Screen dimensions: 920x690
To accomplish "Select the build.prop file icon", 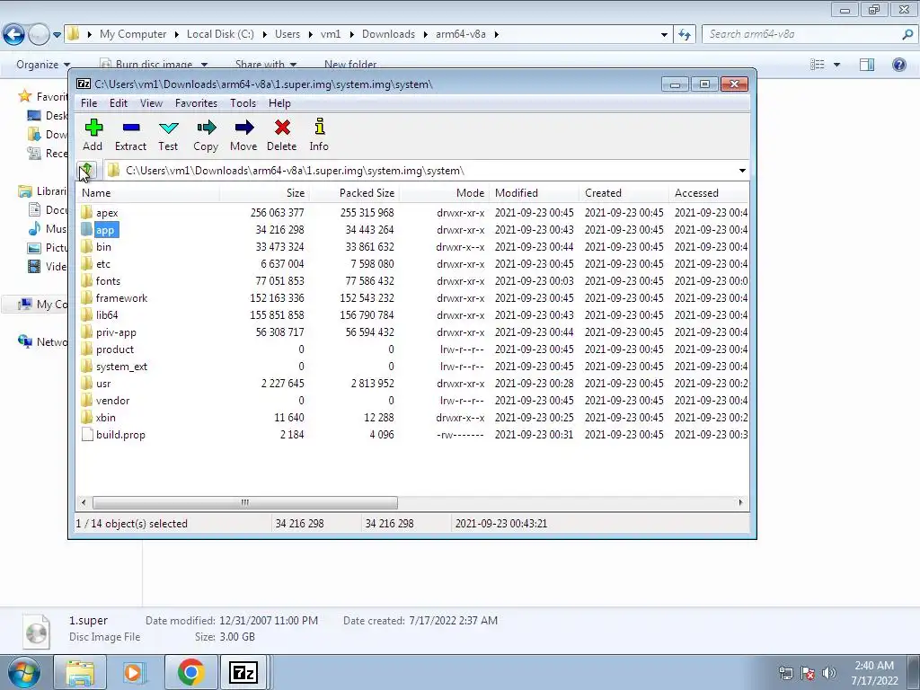I will click(87, 435).
